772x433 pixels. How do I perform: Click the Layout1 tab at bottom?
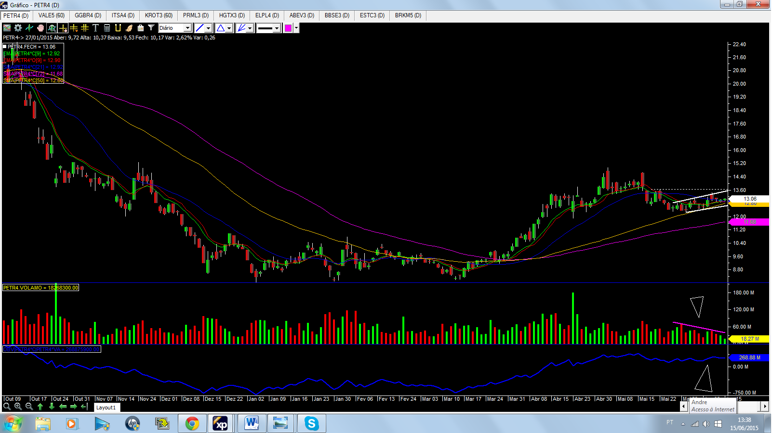point(106,408)
